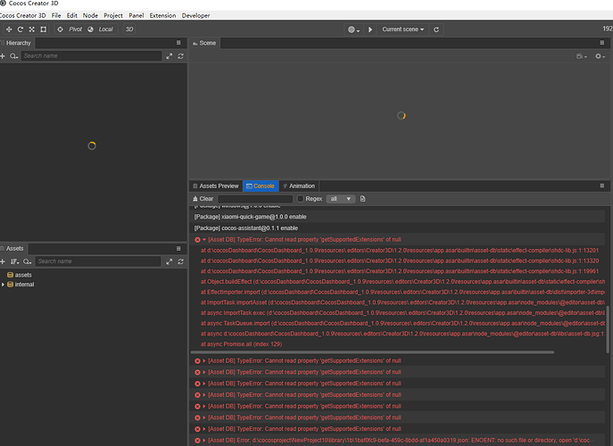Screen dimensions: 613x446
Task: Select the Scale transform tool
Action: [x=31, y=29]
